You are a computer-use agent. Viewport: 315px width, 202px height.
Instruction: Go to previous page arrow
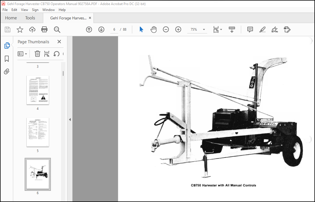89,29
